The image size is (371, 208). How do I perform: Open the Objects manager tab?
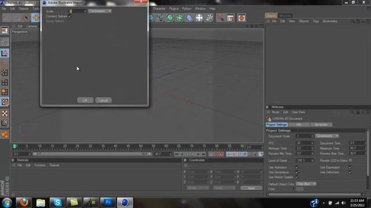click(x=271, y=16)
